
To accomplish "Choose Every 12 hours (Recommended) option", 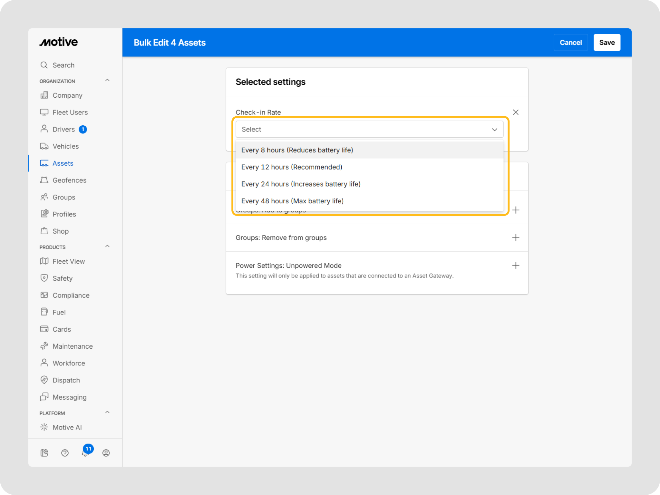I will (x=369, y=167).
